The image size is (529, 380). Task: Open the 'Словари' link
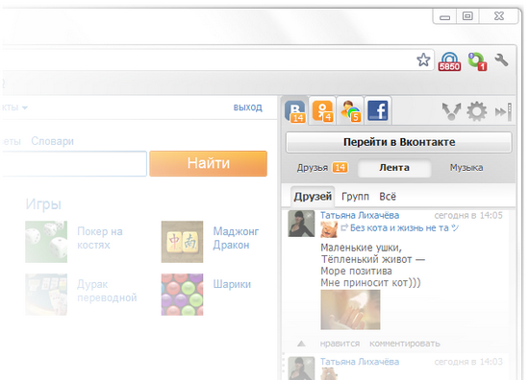pyautogui.click(x=52, y=141)
